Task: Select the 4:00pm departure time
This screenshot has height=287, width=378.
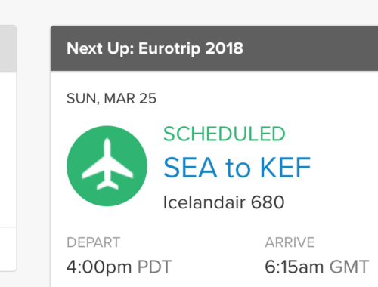Action: (x=99, y=267)
